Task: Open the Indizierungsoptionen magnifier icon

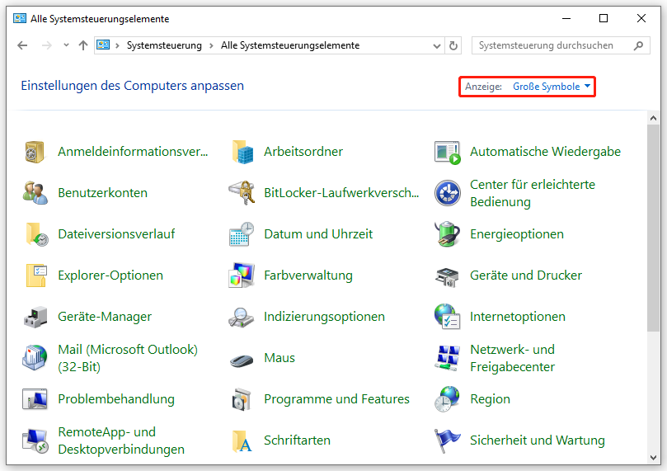Action: [242, 318]
